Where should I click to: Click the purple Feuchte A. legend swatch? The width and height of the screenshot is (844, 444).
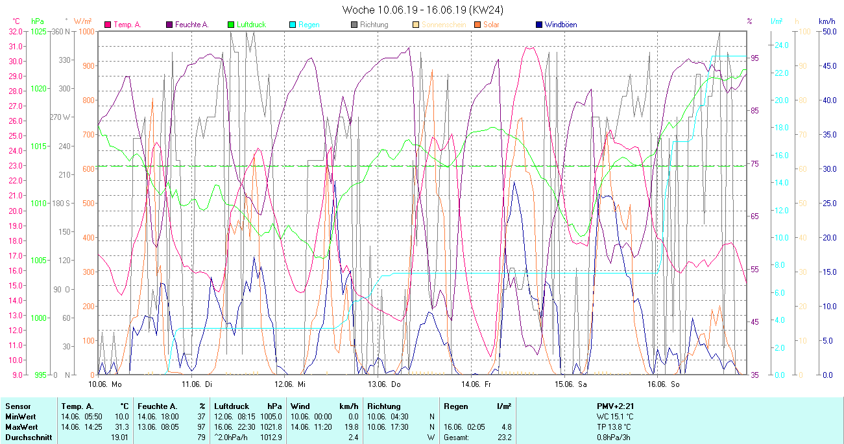click(x=170, y=25)
